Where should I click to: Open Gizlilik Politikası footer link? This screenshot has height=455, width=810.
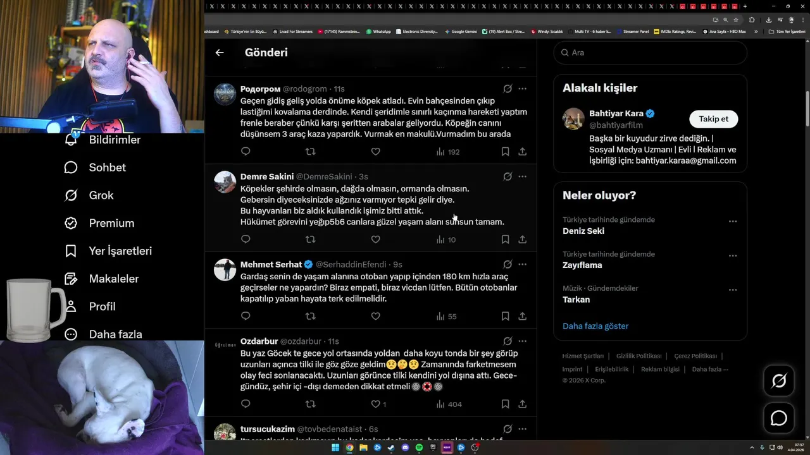(639, 356)
